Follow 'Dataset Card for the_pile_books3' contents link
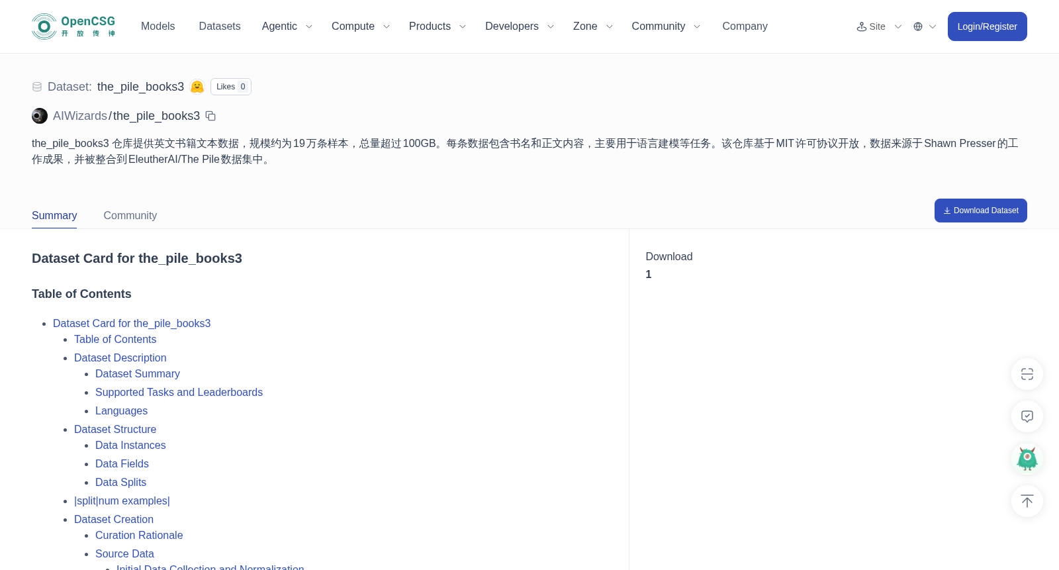Screen dimensions: 1059x570 tap(132, 323)
